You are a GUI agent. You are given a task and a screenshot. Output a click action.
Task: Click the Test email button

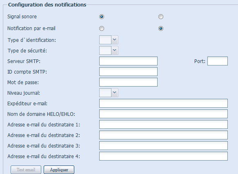(26, 170)
